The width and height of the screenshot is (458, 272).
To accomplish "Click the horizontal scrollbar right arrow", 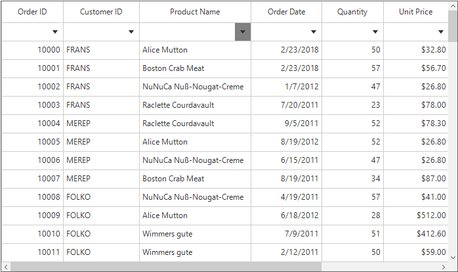I will point(444,267).
